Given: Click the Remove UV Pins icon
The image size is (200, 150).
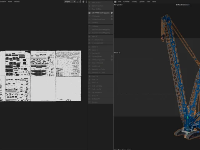Looking at the screenshot, I should [x=90, y=6].
